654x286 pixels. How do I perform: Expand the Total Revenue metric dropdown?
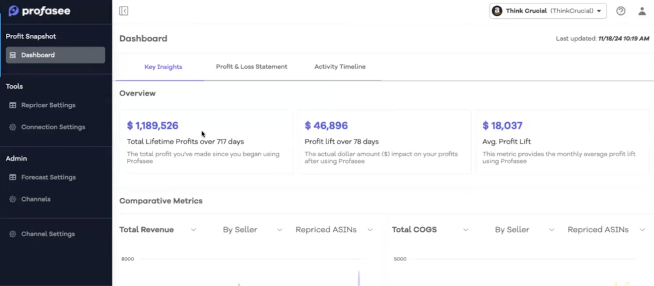click(158, 230)
